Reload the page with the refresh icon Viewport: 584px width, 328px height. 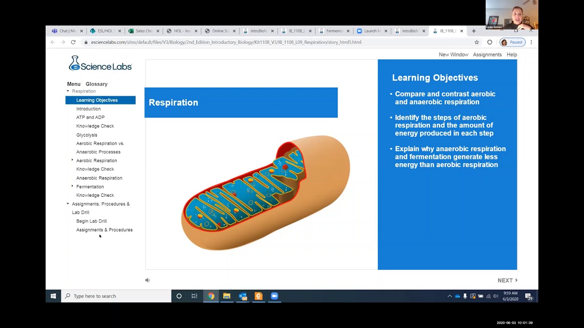tap(73, 42)
